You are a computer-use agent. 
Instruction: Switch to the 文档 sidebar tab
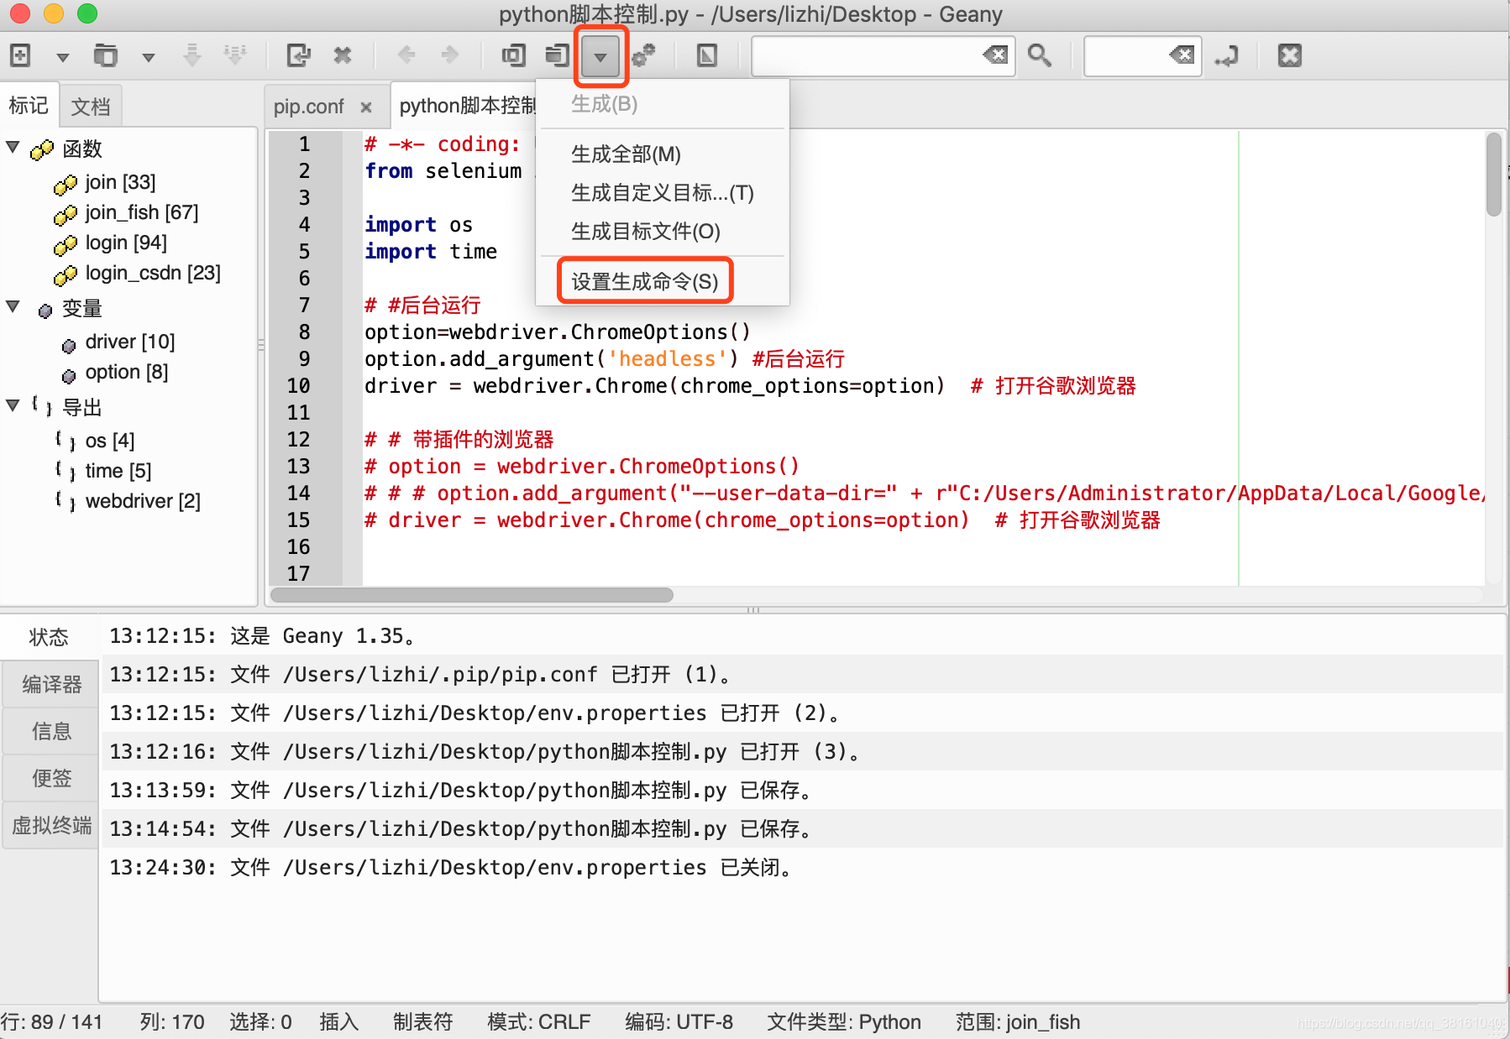coord(91,107)
